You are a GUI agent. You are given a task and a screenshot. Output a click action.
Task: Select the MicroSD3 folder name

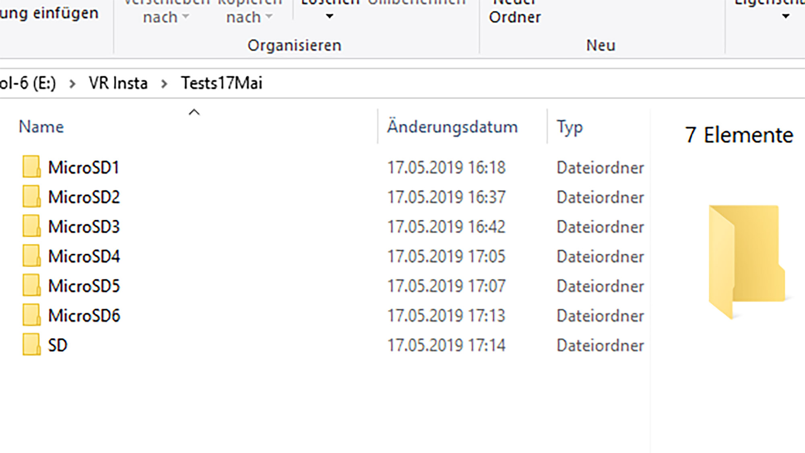84,227
